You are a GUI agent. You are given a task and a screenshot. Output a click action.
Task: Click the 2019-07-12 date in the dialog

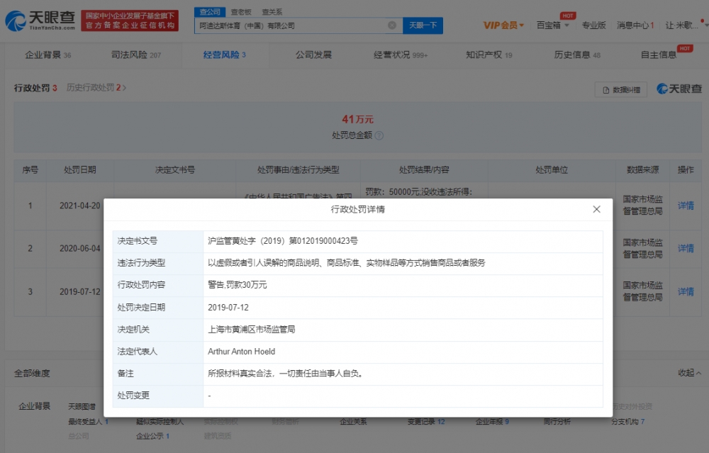228,308
